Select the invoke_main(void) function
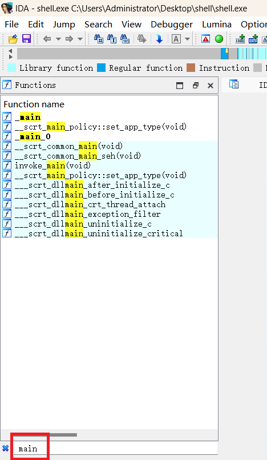Screen dimensions: 267x460 point(53,166)
